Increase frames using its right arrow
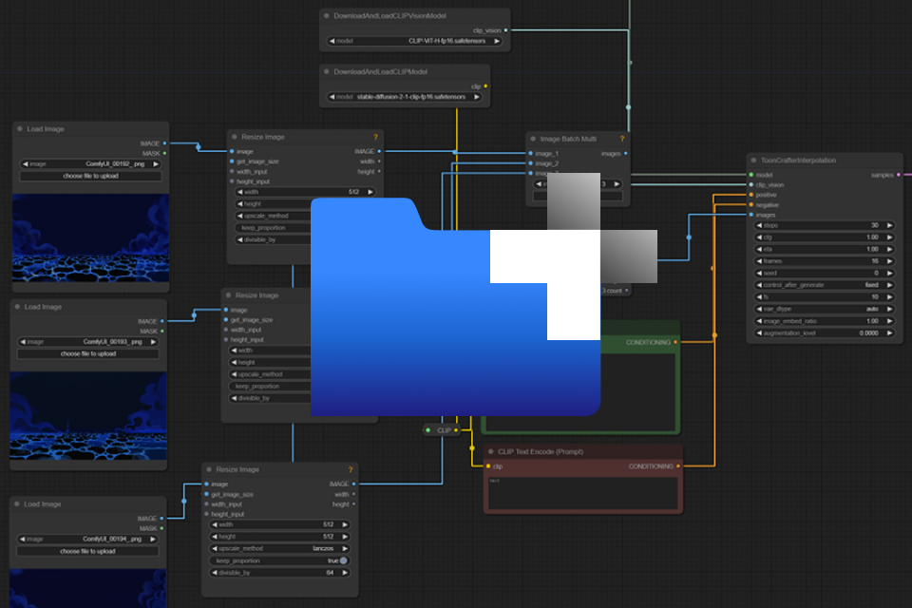This screenshot has width=912, height=608. click(889, 260)
